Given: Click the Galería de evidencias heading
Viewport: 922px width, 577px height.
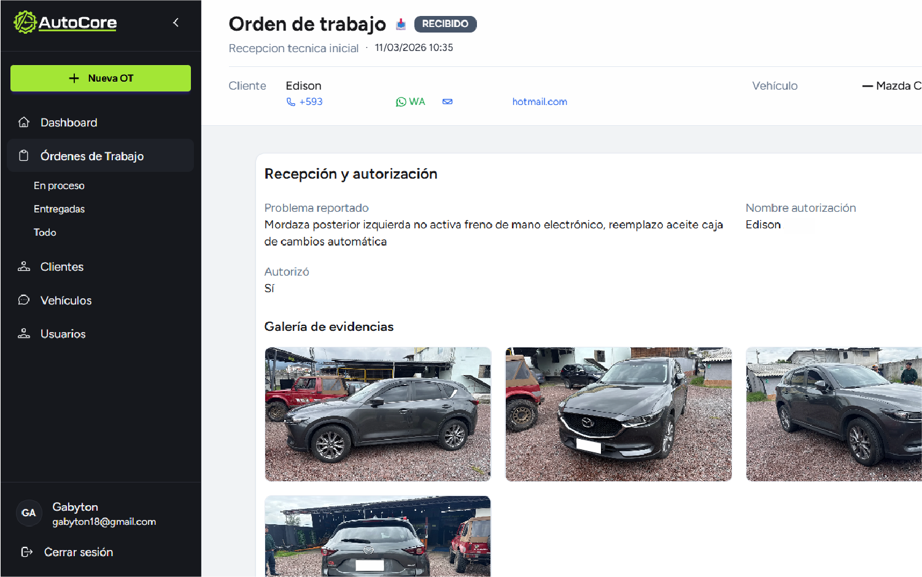Looking at the screenshot, I should click(x=329, y=327).
